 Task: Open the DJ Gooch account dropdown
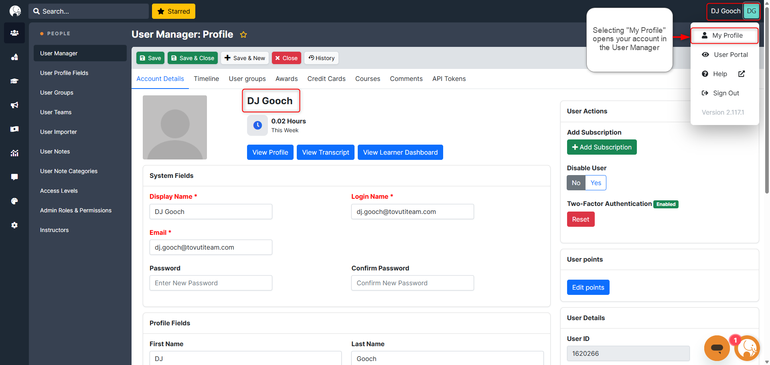pyautogui.click(x=733, y=11)
